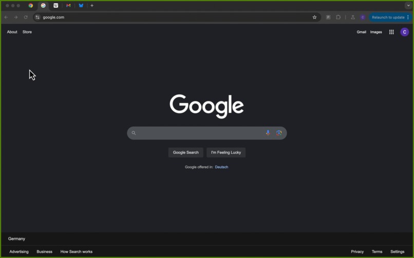Image resolution: width=414 pixels, height=258 pixels.
Task: Click the Google Search button
Action: tap(186, 152)
